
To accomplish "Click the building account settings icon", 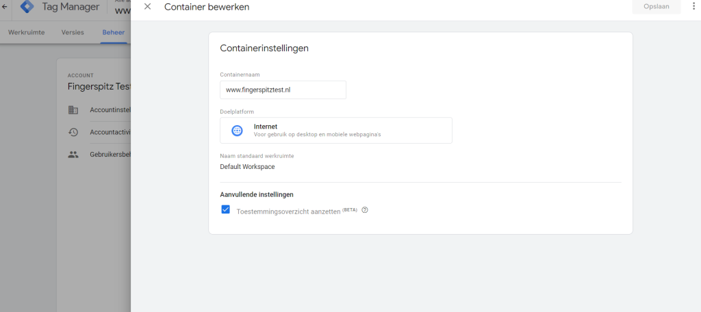I will click(73, 110).
